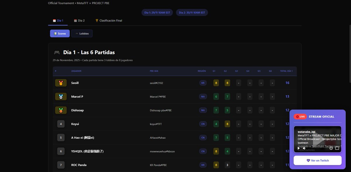This screenshot has width=351, height=172.
Task: Select player name YSHQDL
Action: pyautogui.click(x=87, y=151)
